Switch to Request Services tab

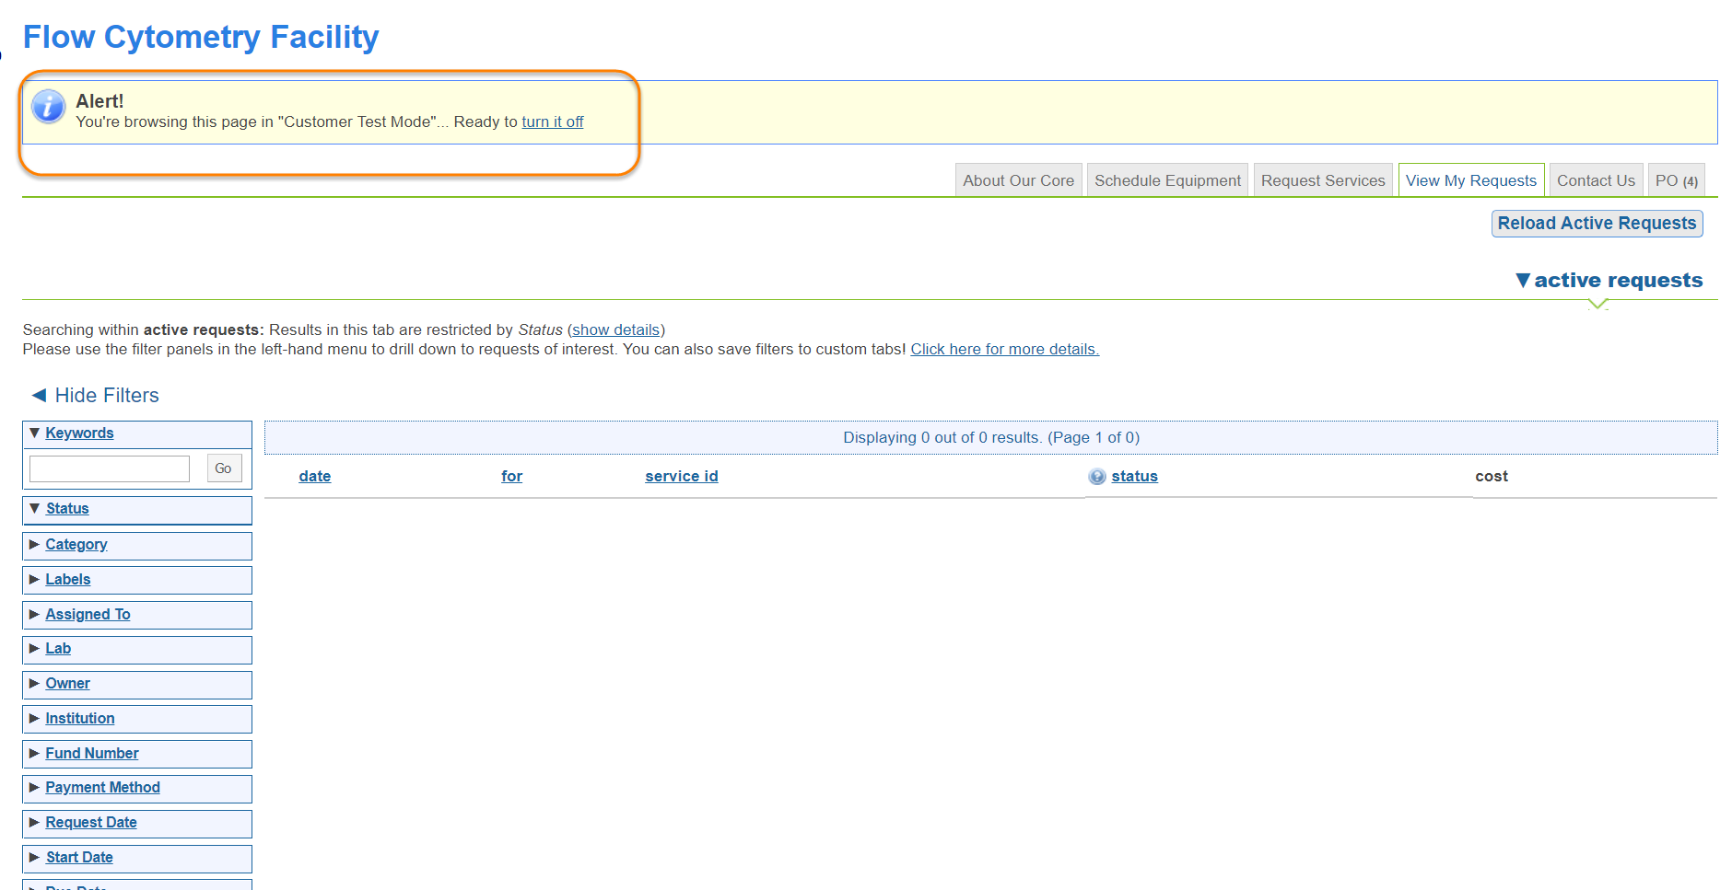click(1322, 180)
